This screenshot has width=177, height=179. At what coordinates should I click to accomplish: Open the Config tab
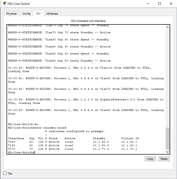pos(26,14)
